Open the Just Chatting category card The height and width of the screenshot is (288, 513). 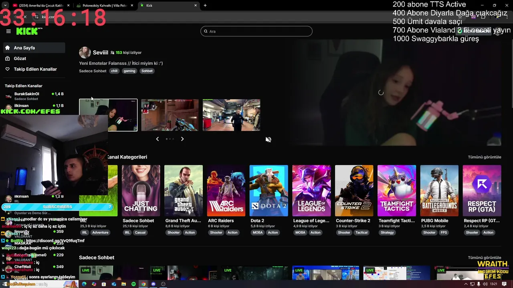pos(141,190)
